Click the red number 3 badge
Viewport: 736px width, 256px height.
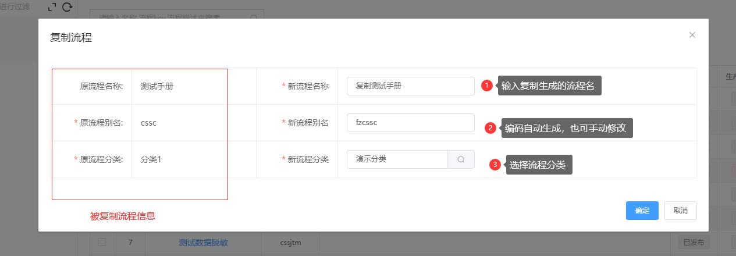[495, 165]
